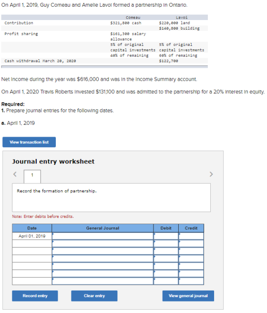The height and width of the screenshot is (313, 267).
Task: Open View general journal
Action: (188, 296)
